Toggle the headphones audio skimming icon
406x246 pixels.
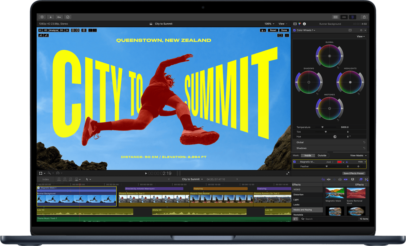[340, 180]
